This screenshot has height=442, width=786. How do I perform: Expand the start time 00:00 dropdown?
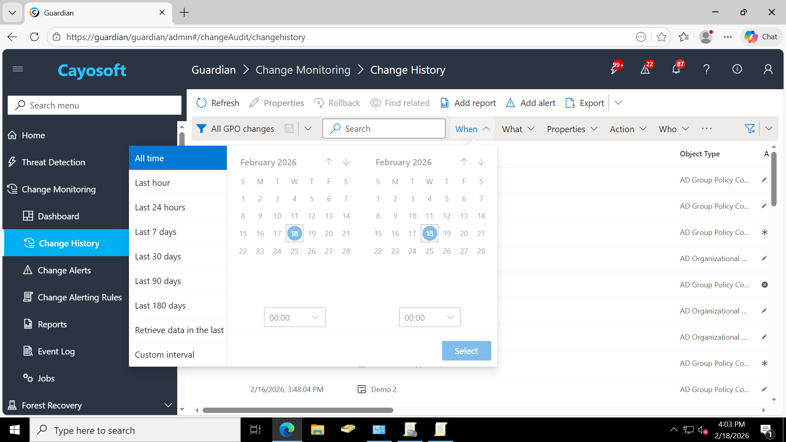294,318
